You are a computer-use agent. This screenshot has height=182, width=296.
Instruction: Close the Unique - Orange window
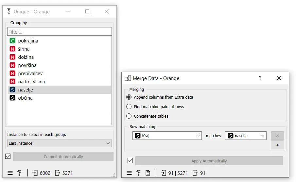click(x=107, y=11)
